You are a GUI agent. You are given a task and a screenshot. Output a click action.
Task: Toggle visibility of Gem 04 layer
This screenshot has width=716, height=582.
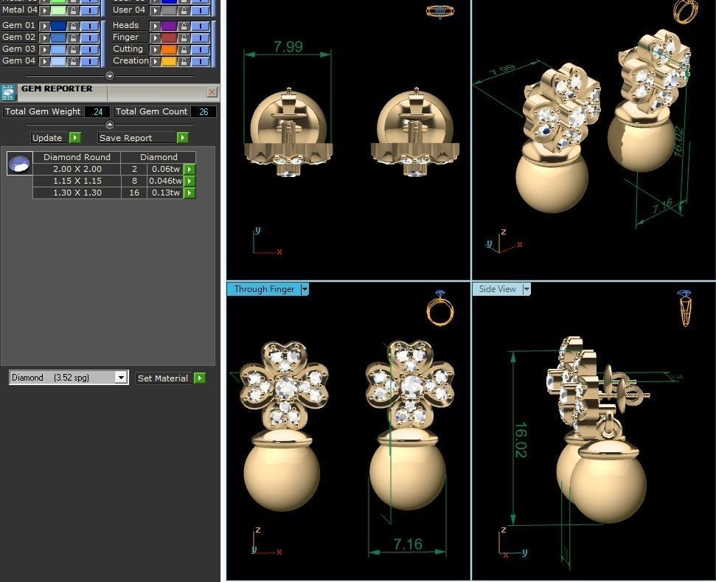(x=89, y=61)
